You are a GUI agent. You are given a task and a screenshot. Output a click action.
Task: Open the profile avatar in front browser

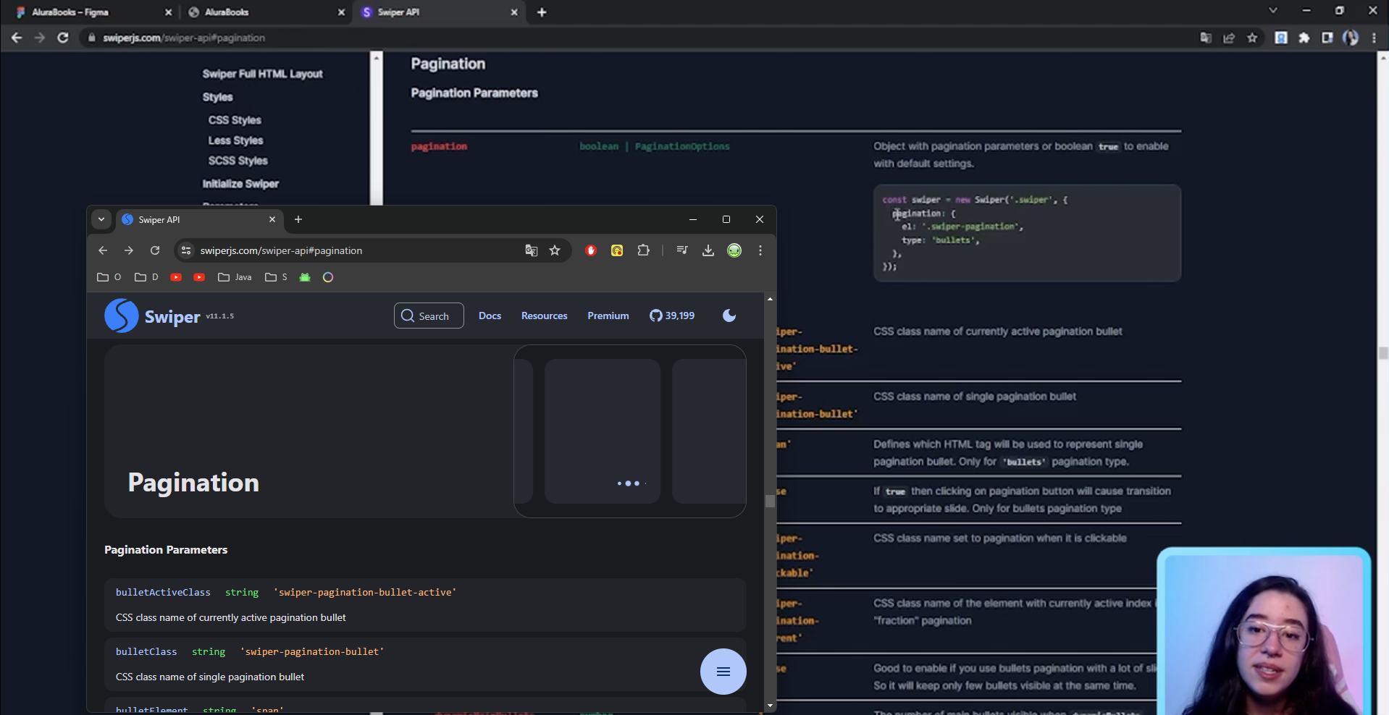pos(734,250)
